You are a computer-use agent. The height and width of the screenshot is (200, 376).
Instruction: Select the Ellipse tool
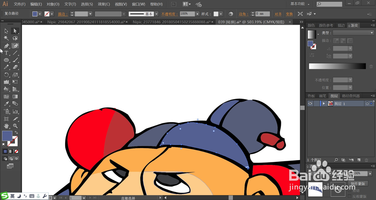pos(6,60)
